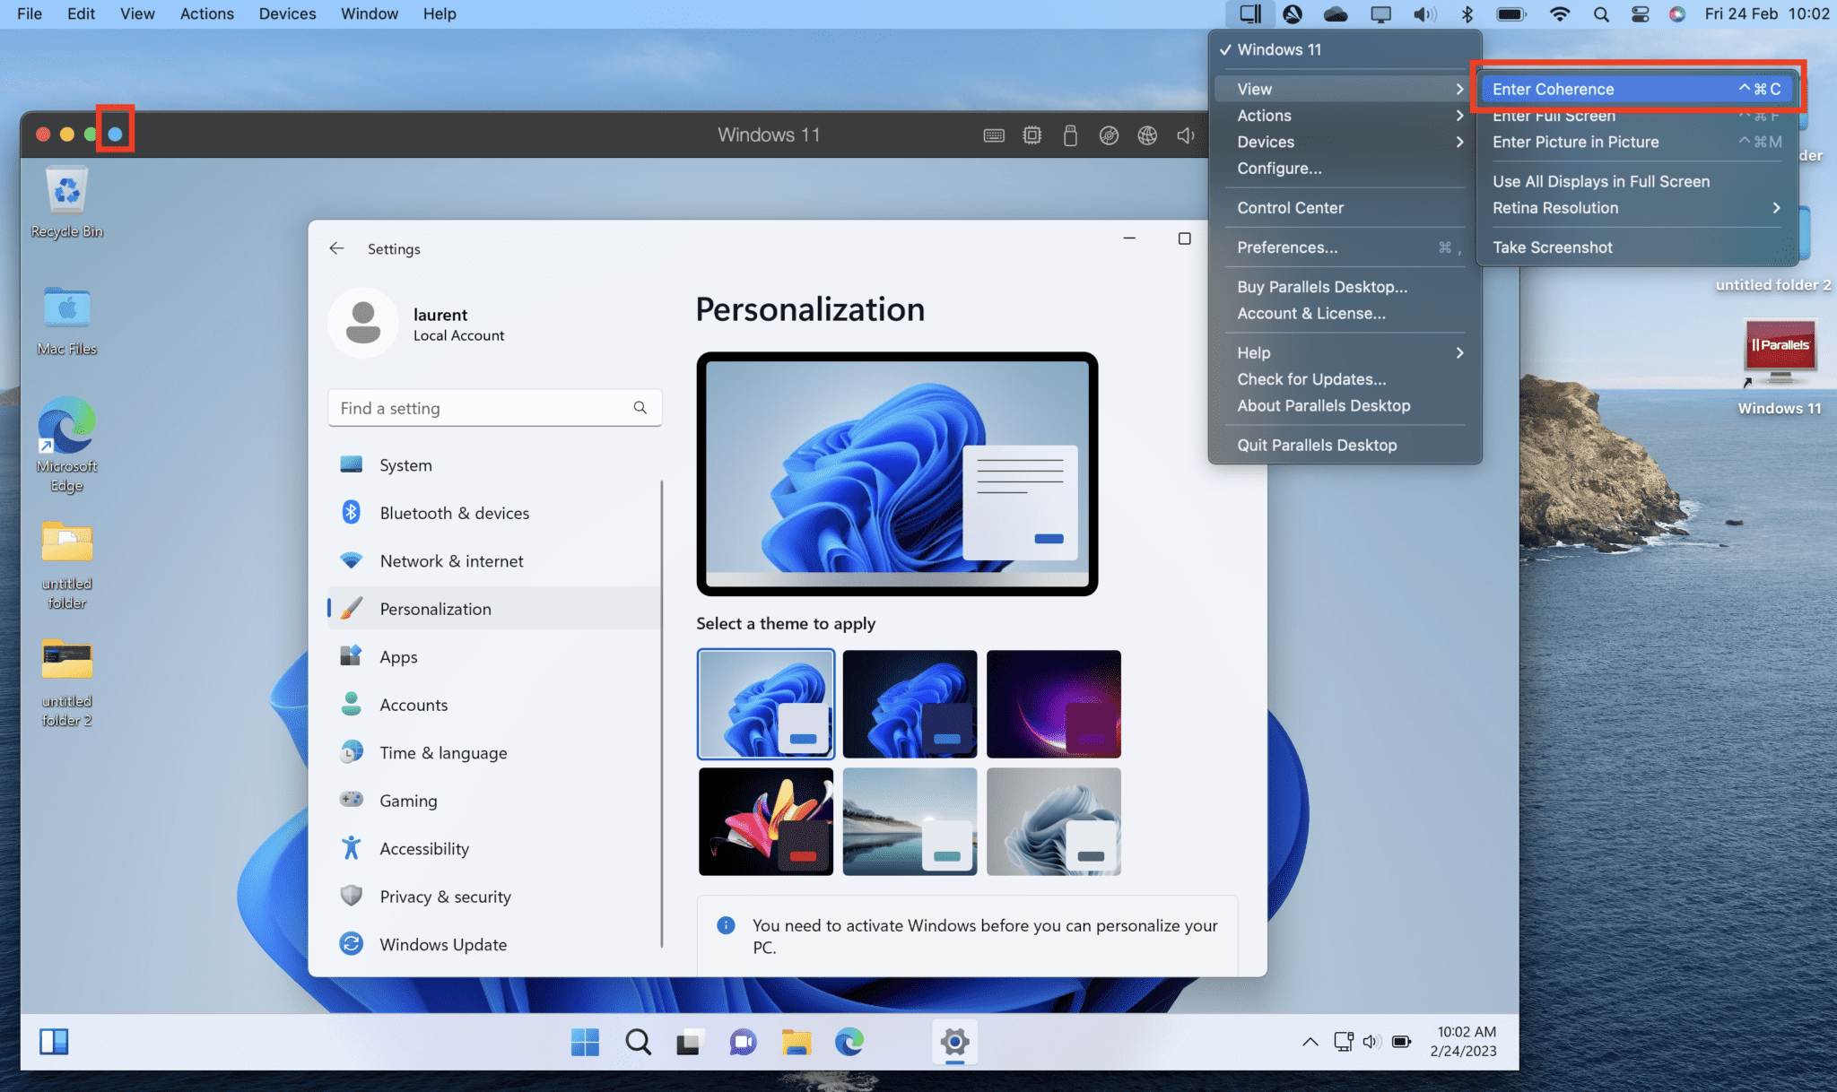Select Enter Coherence menu item
This screenshot has width=1837, height=1092.
coord(1637,89)
